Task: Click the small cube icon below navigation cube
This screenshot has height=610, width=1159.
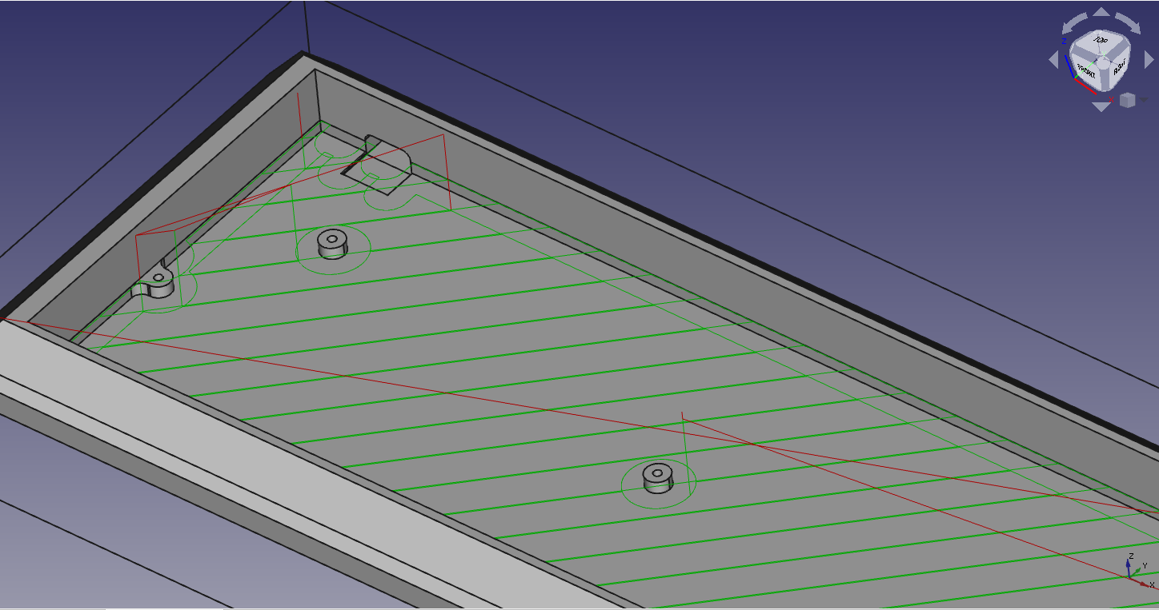Action: pos(1128,100)
